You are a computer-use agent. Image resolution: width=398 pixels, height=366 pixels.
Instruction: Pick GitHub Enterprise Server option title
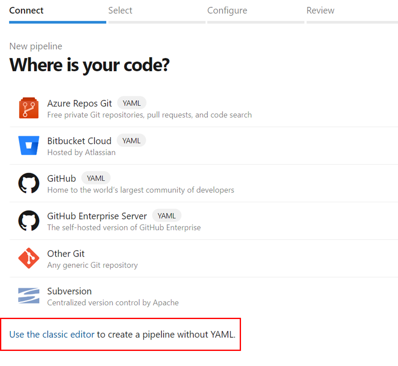(x=97, y=216)
